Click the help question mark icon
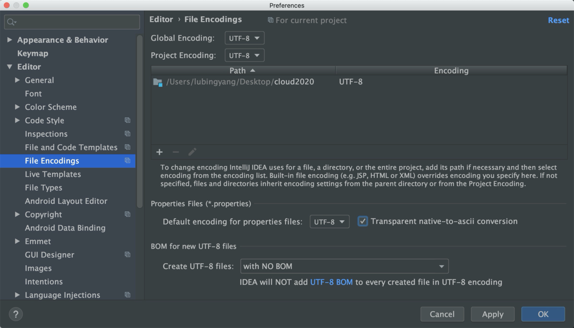This screenshot has height=328, width=574. click(x=16, y=314)
